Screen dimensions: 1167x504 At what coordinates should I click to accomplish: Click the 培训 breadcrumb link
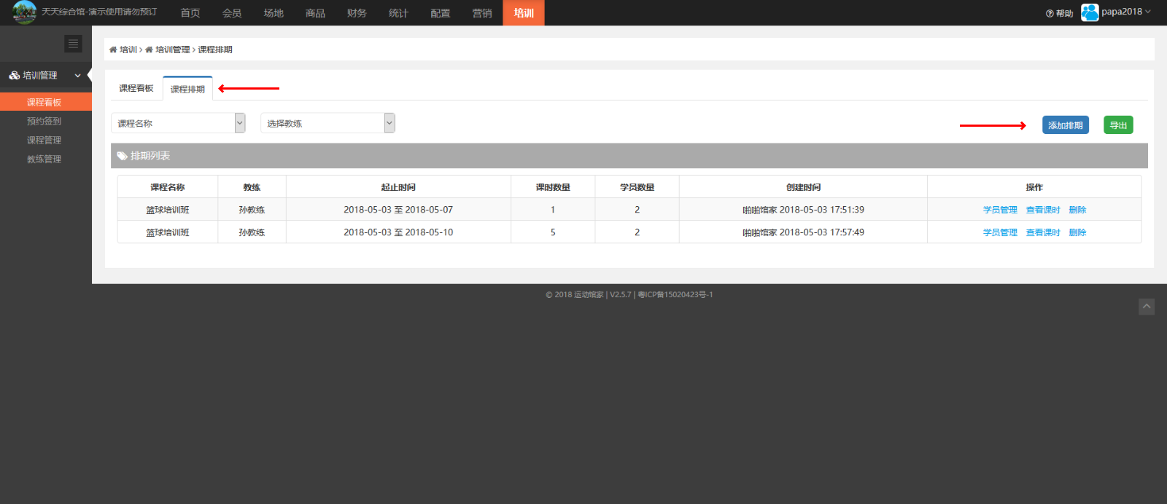point(128,50)
